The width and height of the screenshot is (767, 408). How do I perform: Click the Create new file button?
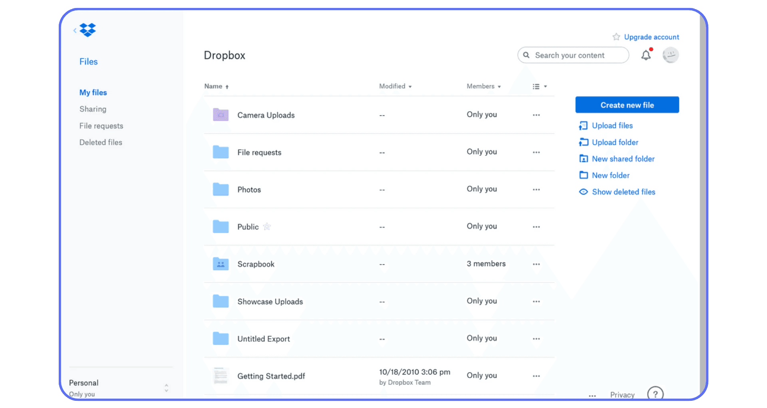(x=627, y=105)
